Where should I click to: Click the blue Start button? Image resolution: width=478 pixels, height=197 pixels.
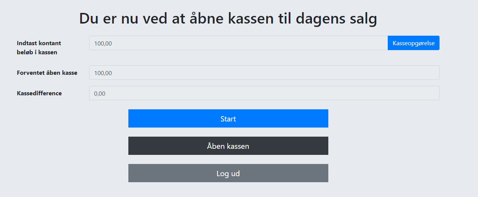[x=228, y=118]
